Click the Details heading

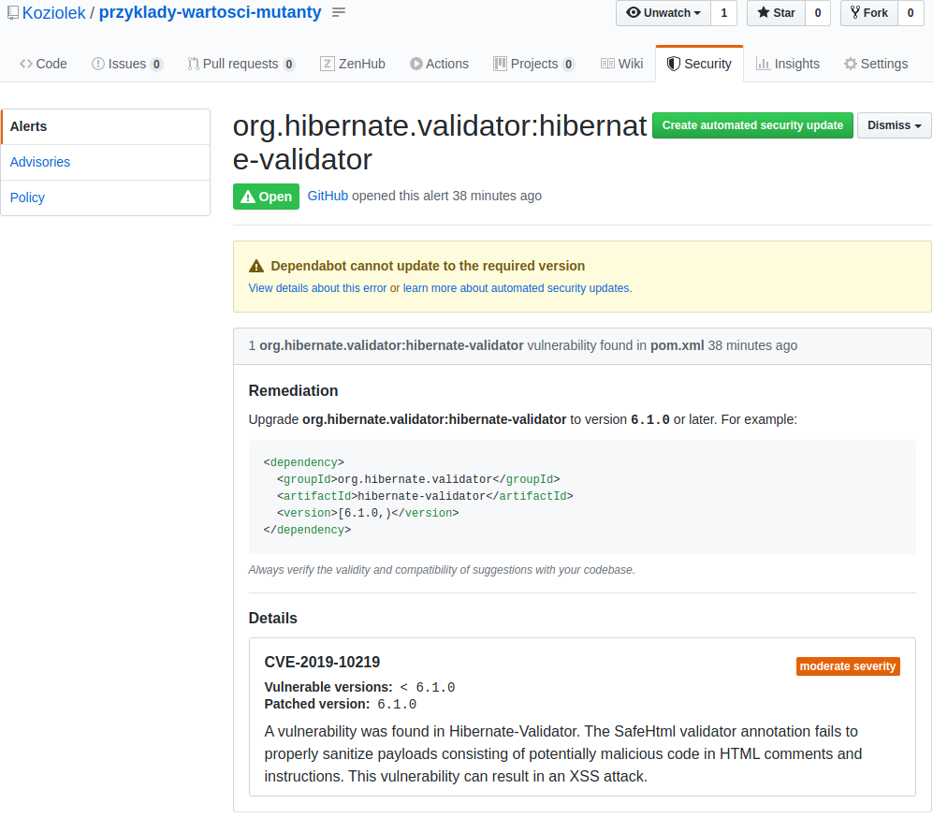point(273,618)
